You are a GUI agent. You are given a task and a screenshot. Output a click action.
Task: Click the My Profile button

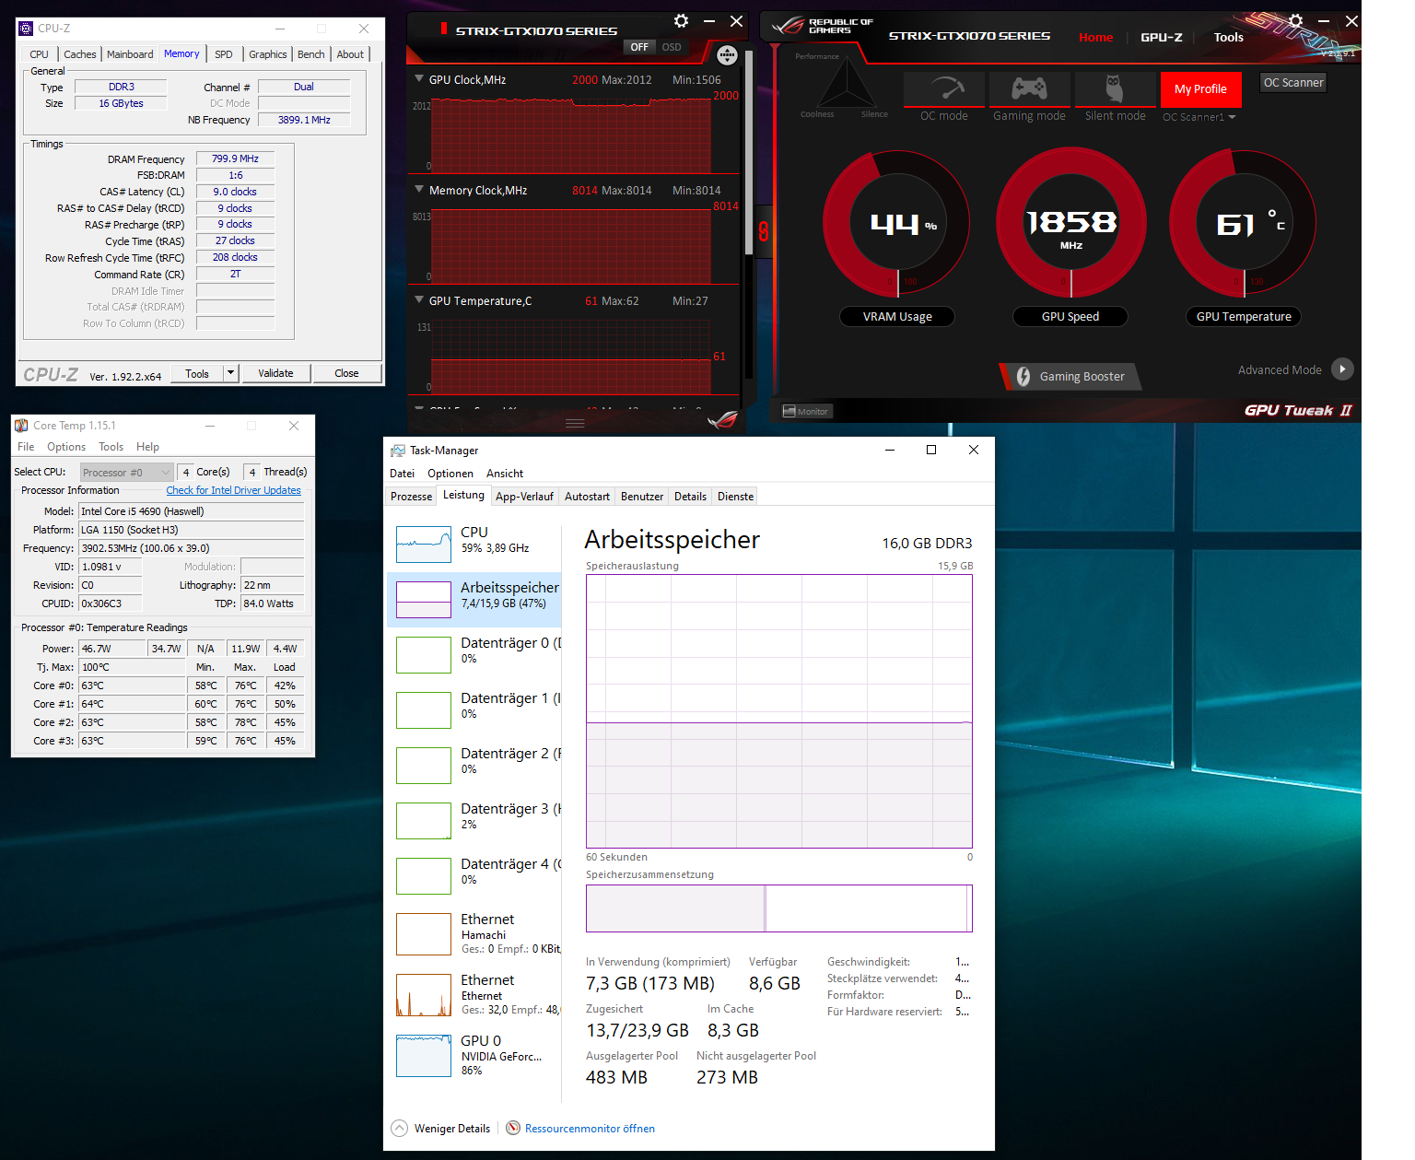pyautogui.click(x=1200, y=89)
